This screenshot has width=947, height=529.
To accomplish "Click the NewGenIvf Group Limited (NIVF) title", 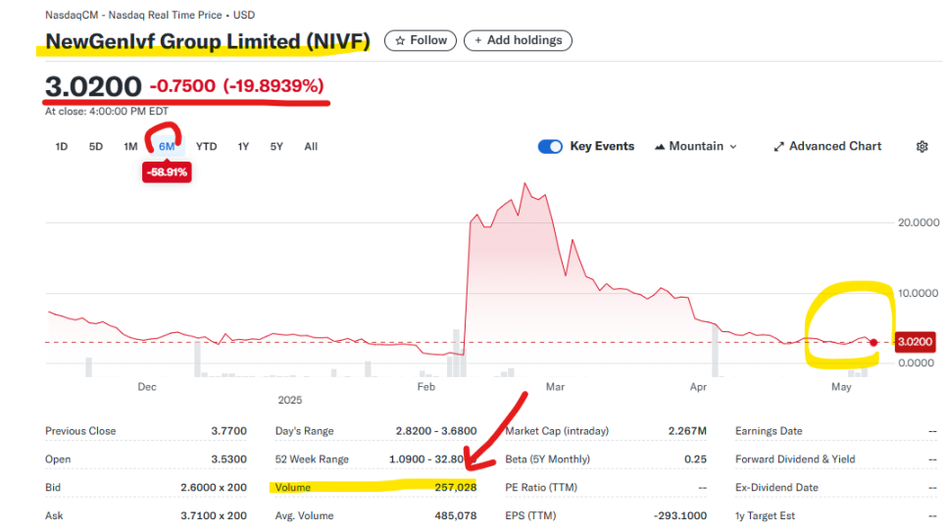I will pos(208,41).
